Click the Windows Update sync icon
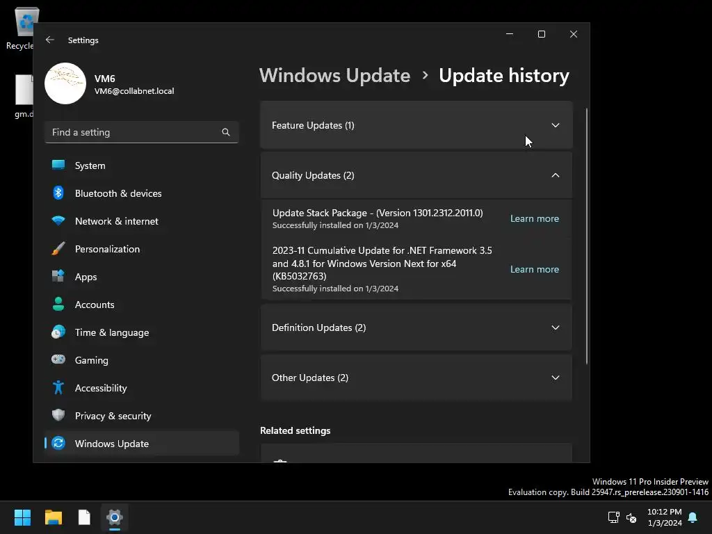 (x=58, y=443)
